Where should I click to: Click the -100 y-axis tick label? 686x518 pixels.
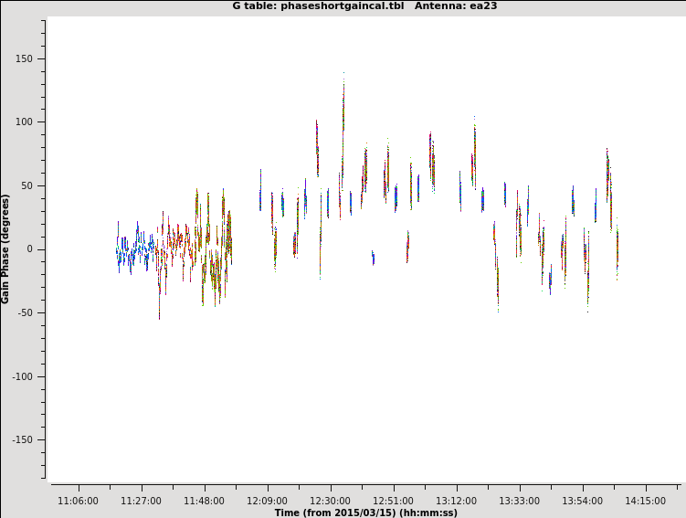[22, 376]
